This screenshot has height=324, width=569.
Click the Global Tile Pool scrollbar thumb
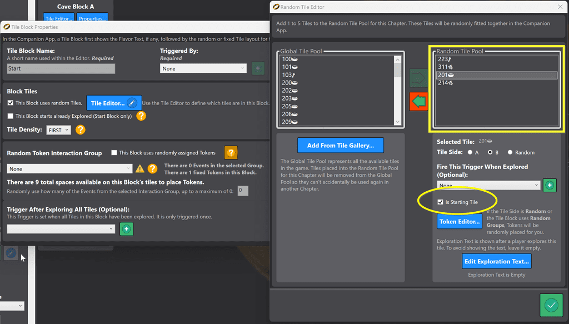(x=398, y=70)
